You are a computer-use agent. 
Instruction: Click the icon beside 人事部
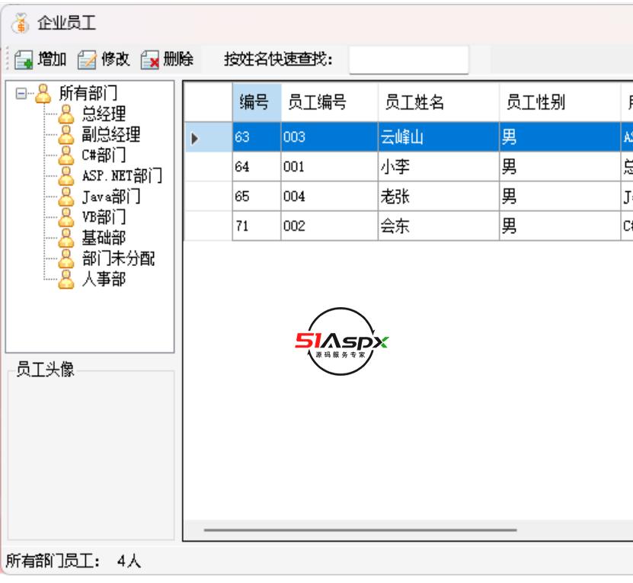[66, 279]
